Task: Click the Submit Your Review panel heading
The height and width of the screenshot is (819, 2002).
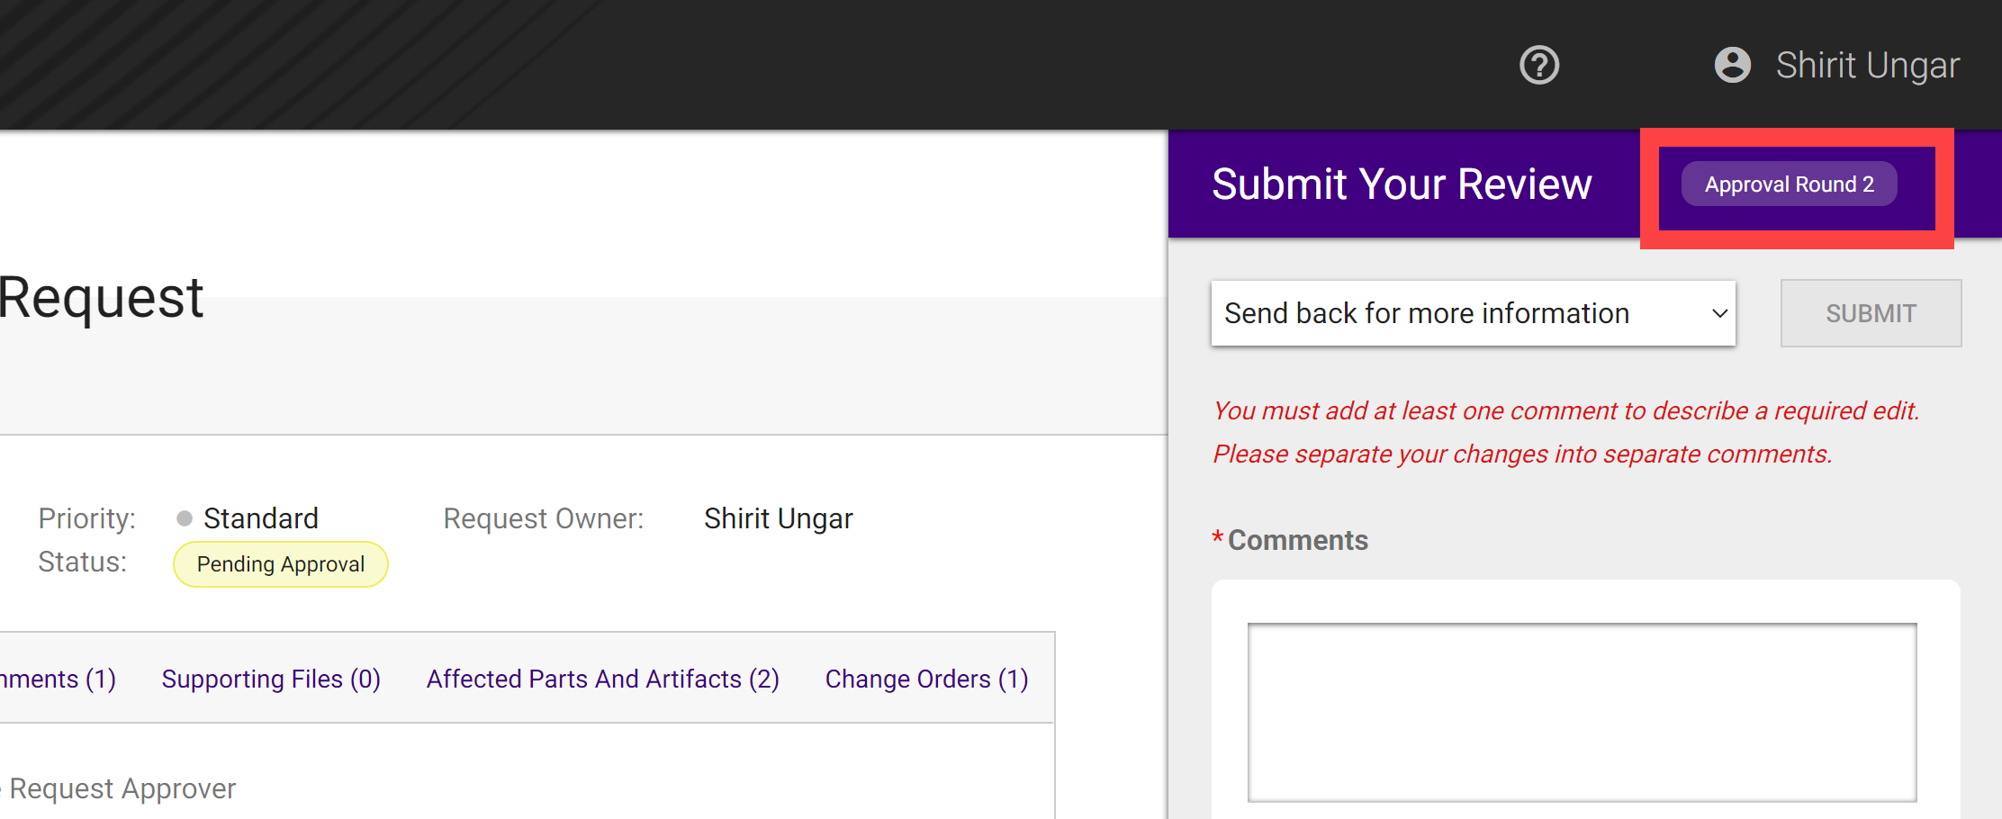Action: tap(1402, 184)
